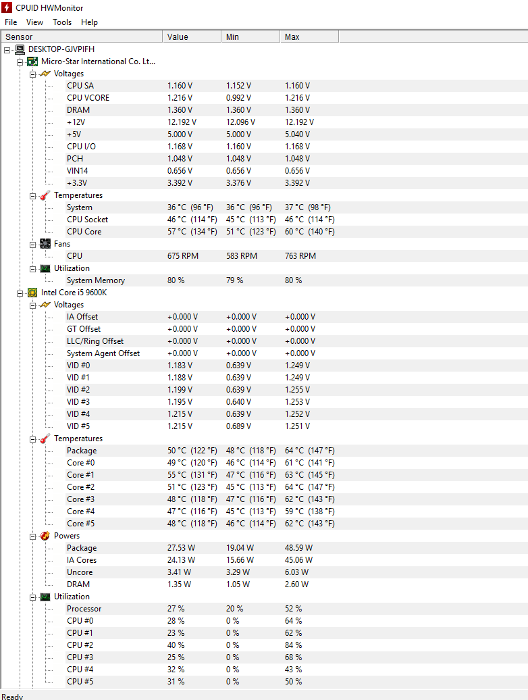The image size is (528, 700).
Task: Collapse the CPU Voltages group with IA Offset
Action: tap(32, 305)
